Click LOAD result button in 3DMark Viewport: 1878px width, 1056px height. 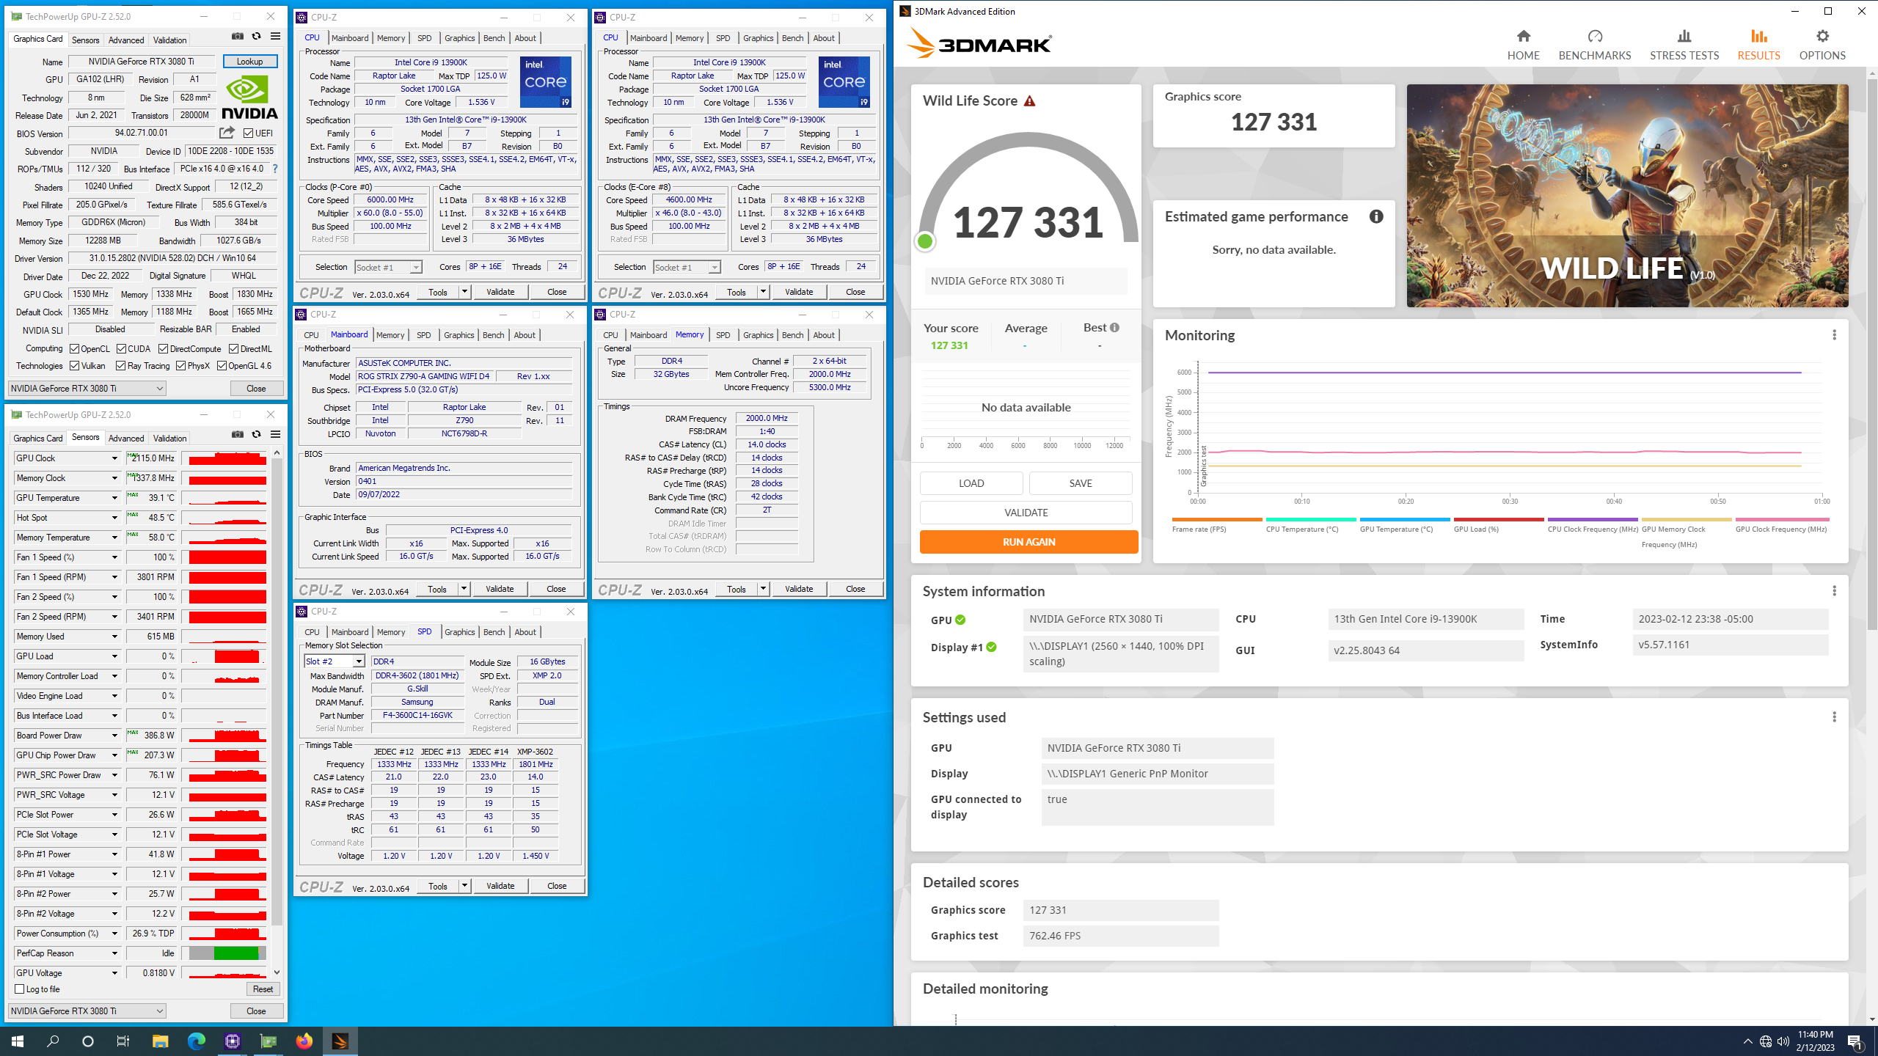click(x=971, y=483)
